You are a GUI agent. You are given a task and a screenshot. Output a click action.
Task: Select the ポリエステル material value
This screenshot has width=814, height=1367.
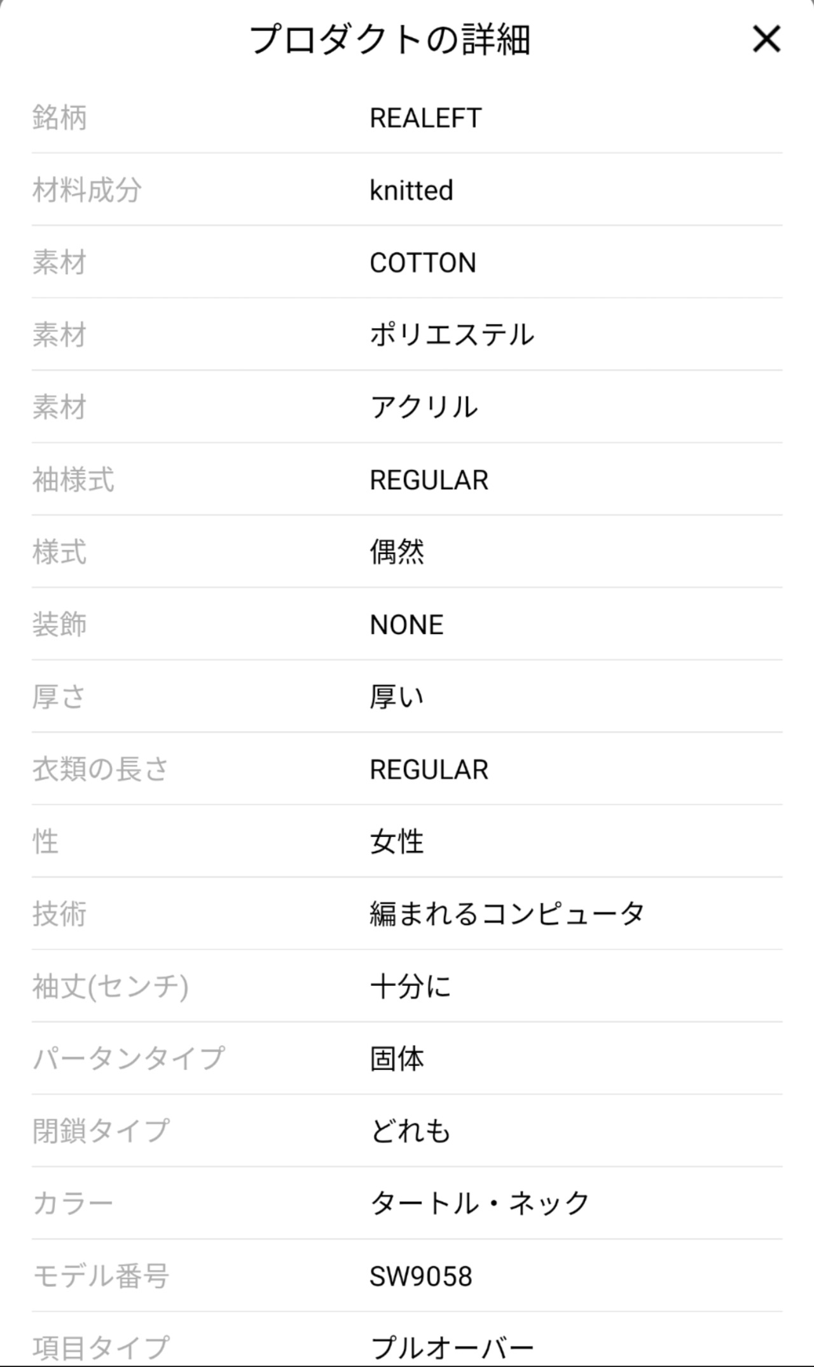coord(452,335)
